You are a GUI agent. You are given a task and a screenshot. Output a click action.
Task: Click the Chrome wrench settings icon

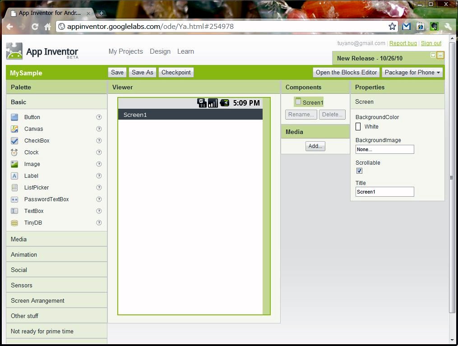point(448,26)
